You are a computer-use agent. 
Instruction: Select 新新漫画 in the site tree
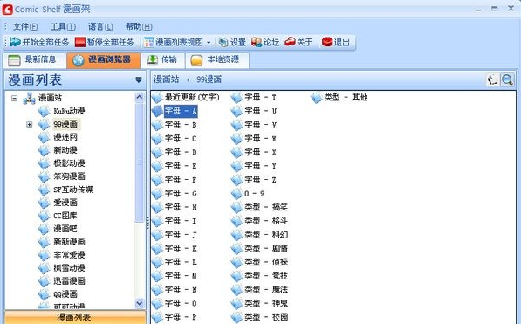[x=69, y=242]
